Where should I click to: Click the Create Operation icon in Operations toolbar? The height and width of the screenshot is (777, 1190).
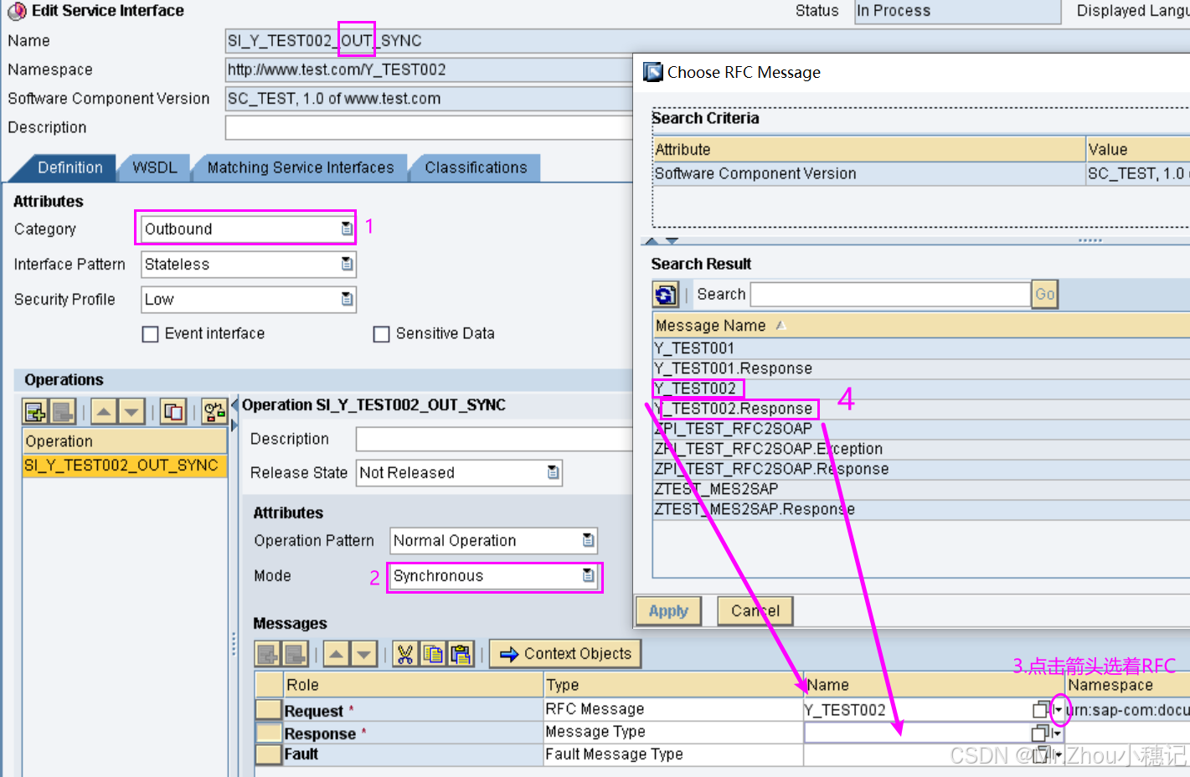pos(35,411)
